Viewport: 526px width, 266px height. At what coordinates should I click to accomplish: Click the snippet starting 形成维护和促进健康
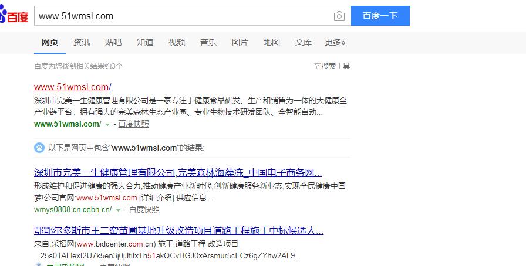tap(190, 192)
